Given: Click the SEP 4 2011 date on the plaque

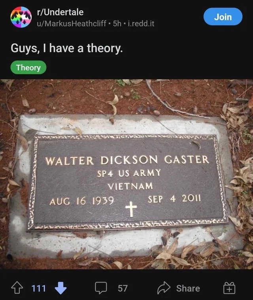Looking at the screenshot, I should [174, 199].
